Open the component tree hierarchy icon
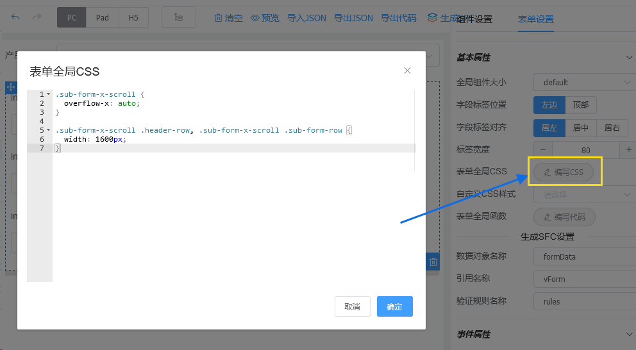This screenshot has width=636, height=350. click(x=178, y=17)
